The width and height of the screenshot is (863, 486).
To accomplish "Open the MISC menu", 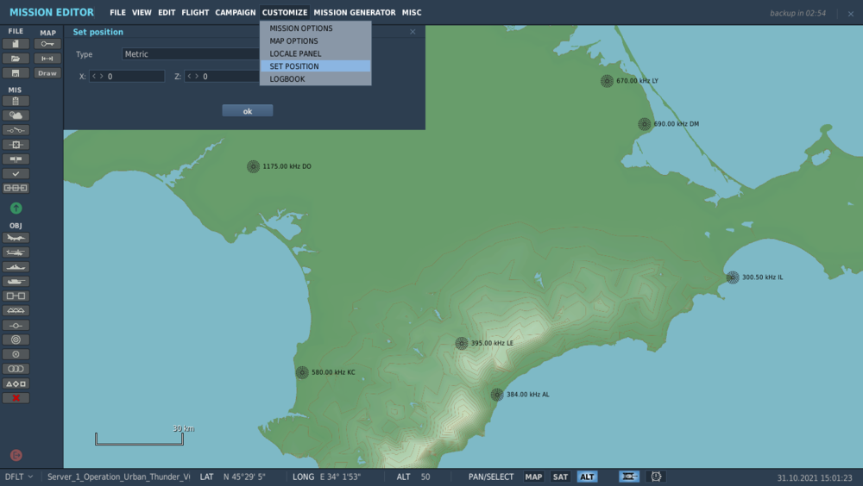I will [x=411, y=12].
